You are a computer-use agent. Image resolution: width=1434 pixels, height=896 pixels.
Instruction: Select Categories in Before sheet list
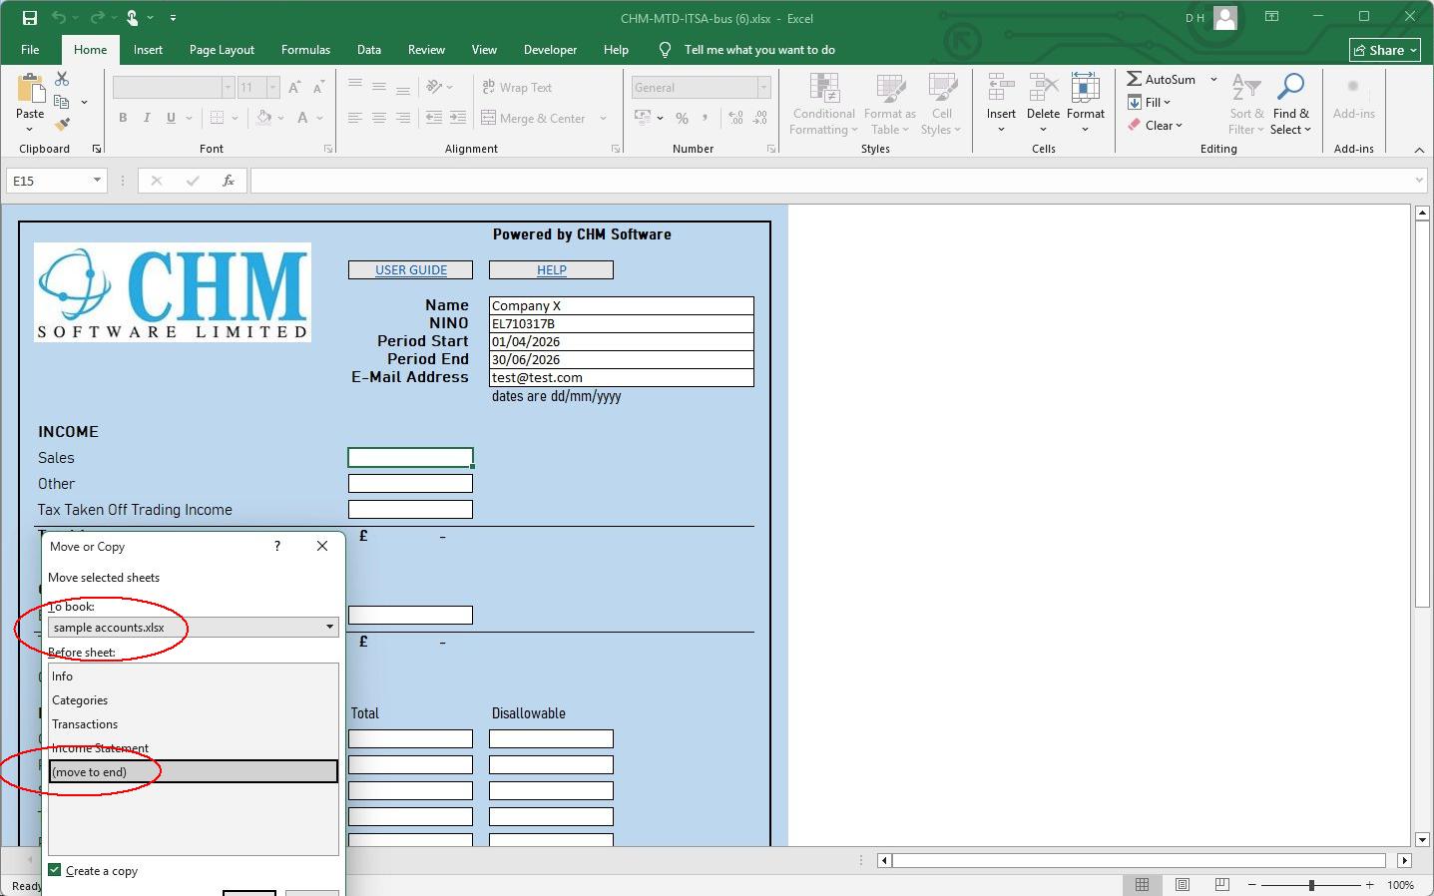[194, 700]
